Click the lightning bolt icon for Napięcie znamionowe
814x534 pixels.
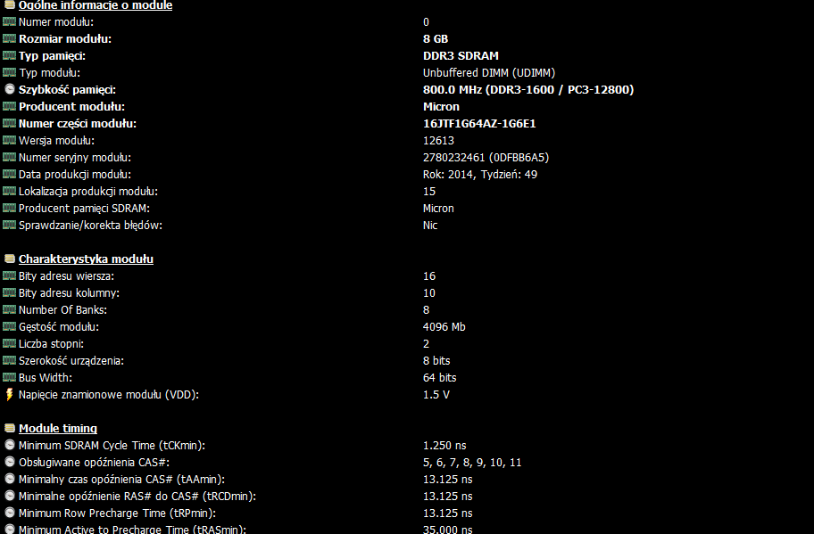[x=9, y=395]
